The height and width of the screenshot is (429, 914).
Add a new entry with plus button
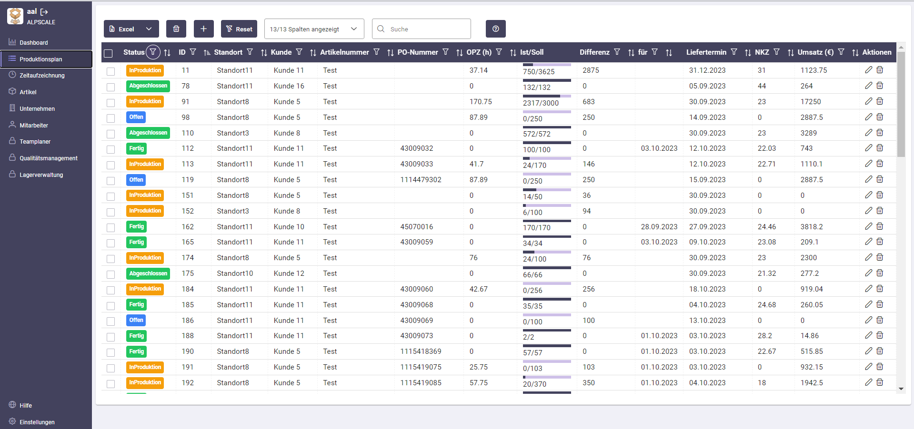point(203,29)
